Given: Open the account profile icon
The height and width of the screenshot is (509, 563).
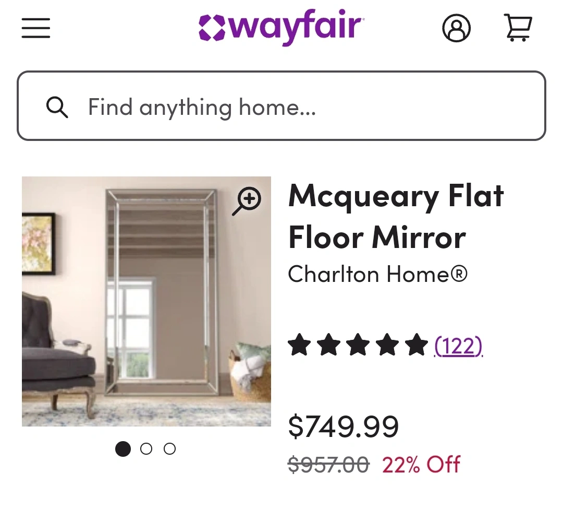Looking at the screenshot, I should click(456, 28).
